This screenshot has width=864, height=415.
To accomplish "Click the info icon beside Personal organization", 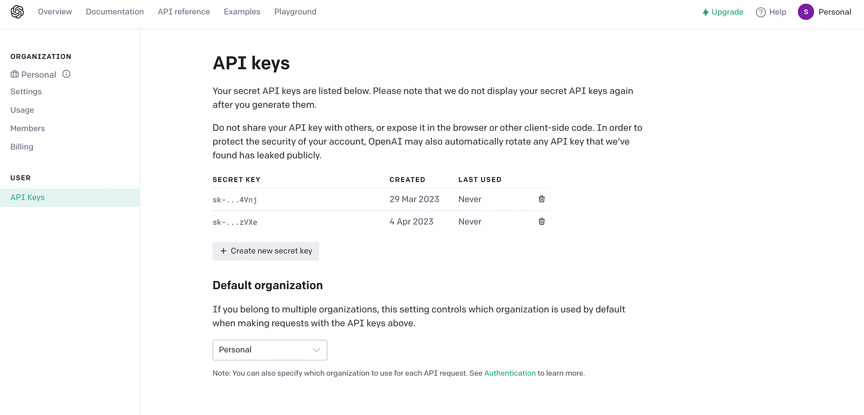I will click(x=66, y=74).
